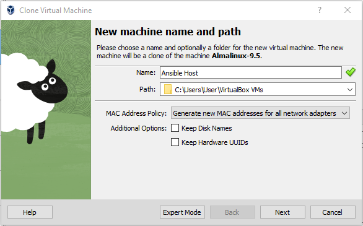Close the Clone Virtual Machine dialog
363x226 pixels.
coord(348,10)
